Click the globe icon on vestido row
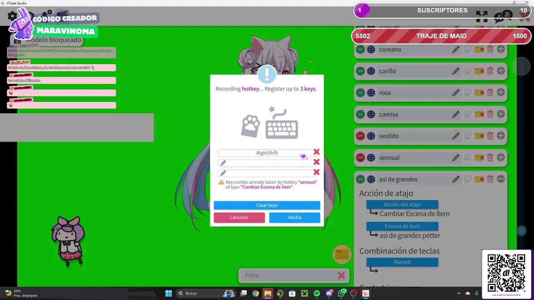534x300 pixels. pyautogui.click(x=371, y=136)
